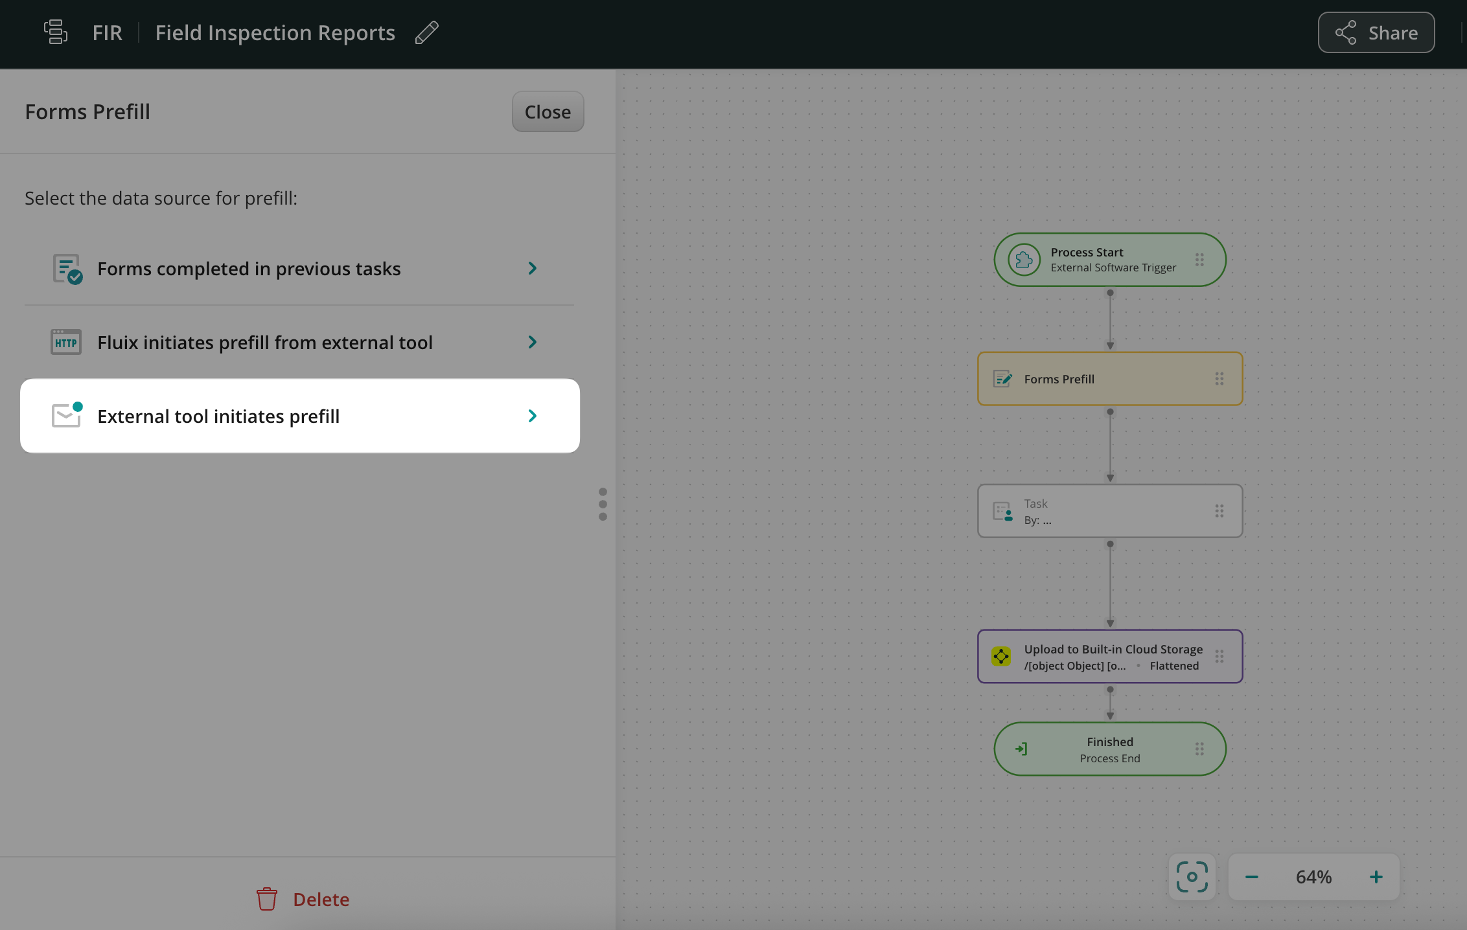Open External tool initiates prefill chevron

[x=532, y=416]
